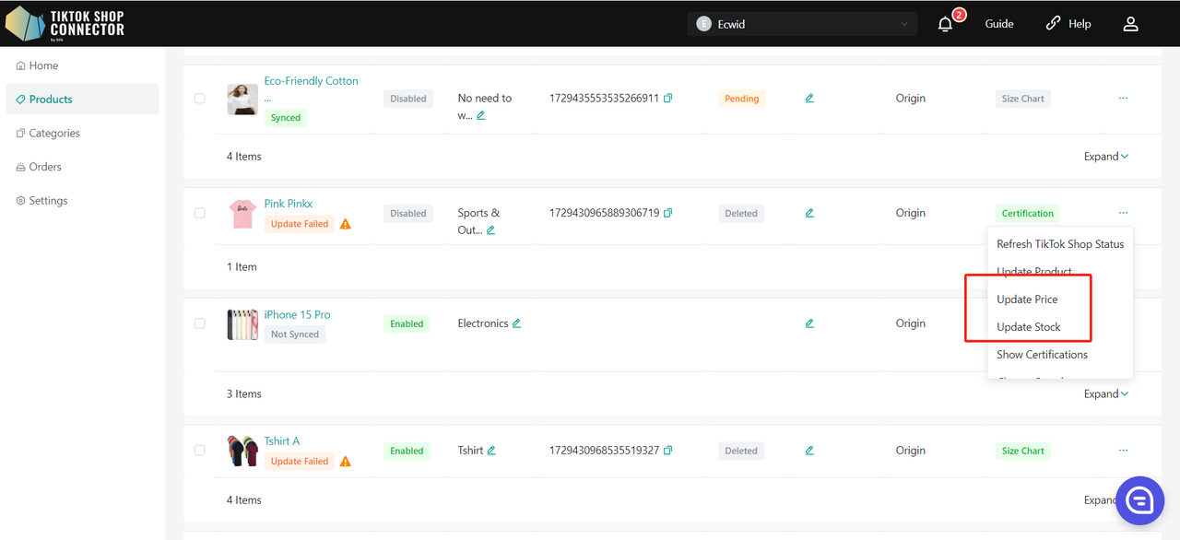This screenshot has height=540, width=1180.
Task: Click the "1 Item" count text
Action: 242,266
